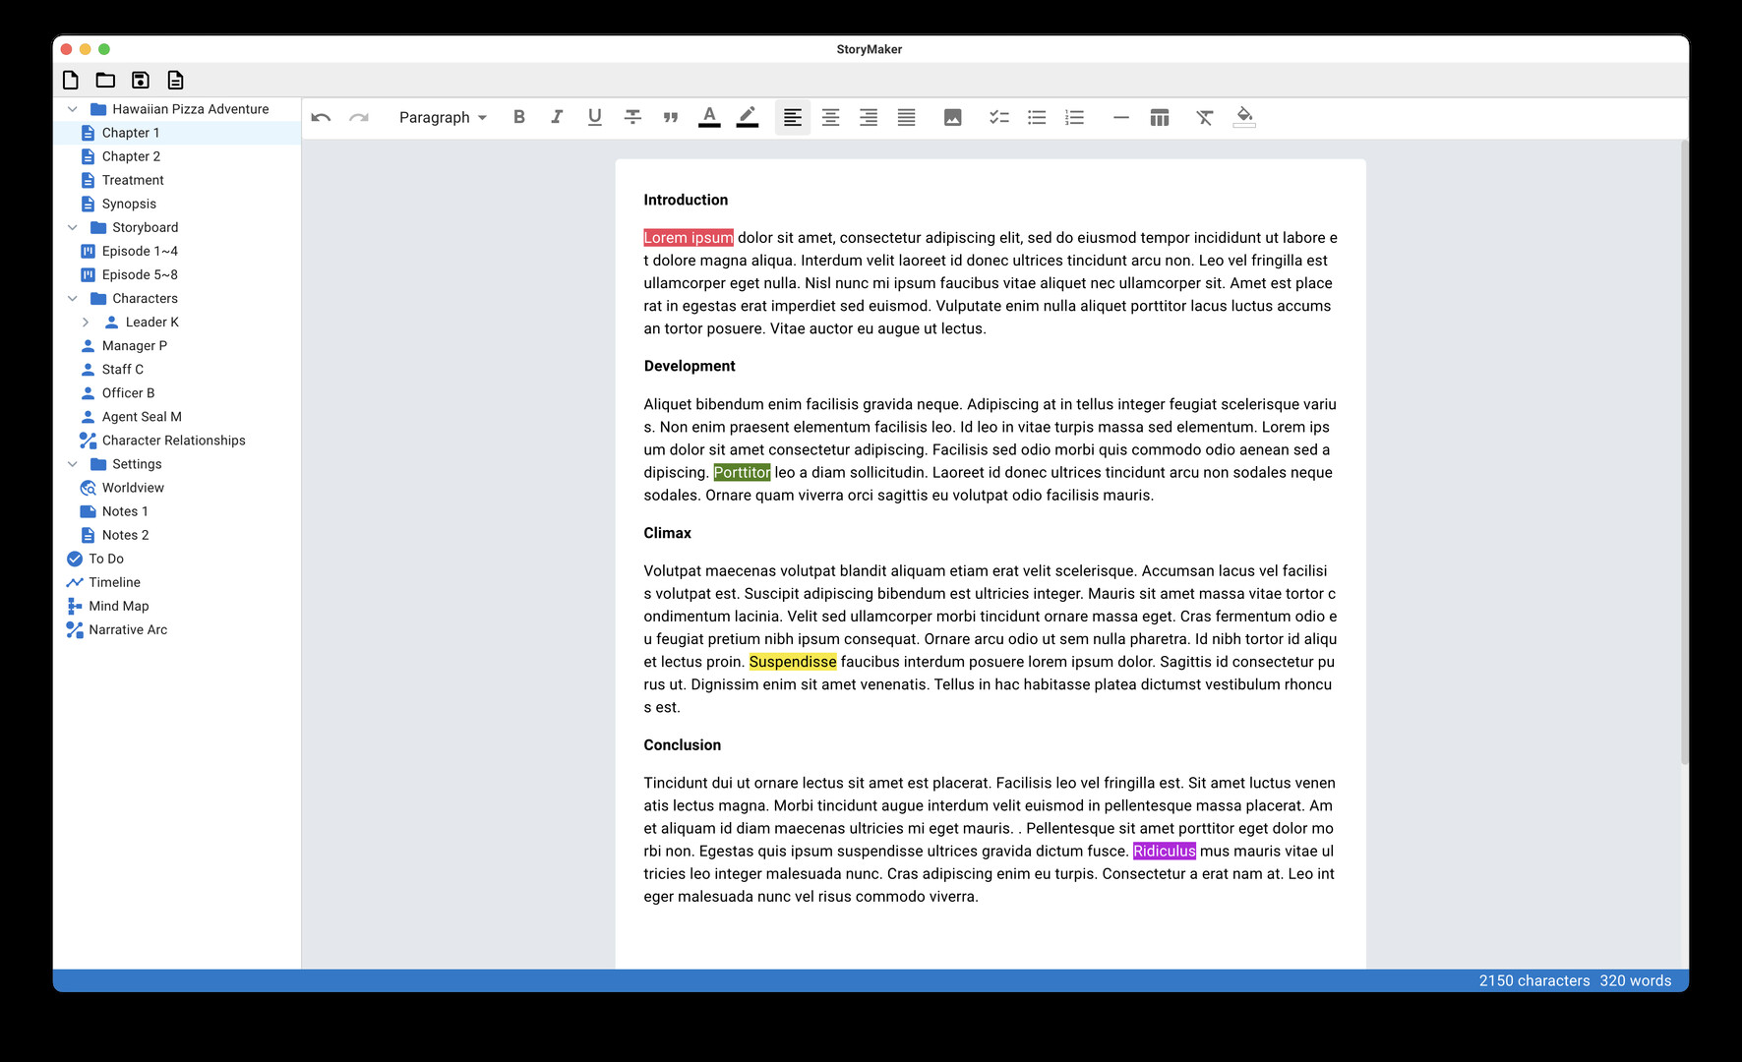Click the Introduction heading in the document
The width and height of the screenshot is (1742, 1062).
[686, 200]
